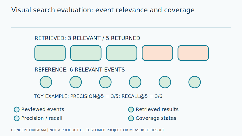Screen dimensions: 242x136
Task: Click the 'Retrieved: 3 relevant / 5 returned' heading
Action: 87,38
